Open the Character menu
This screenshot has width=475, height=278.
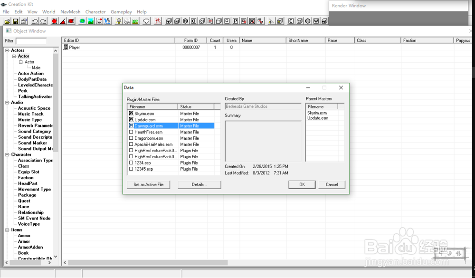[95, 12]
